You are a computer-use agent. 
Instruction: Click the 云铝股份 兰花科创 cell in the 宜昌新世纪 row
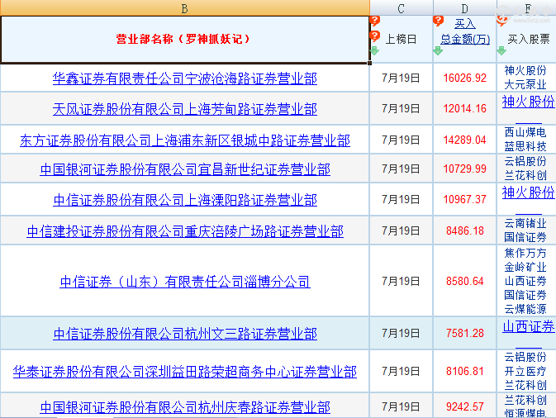pyautogui.click(x=525, y=168)
